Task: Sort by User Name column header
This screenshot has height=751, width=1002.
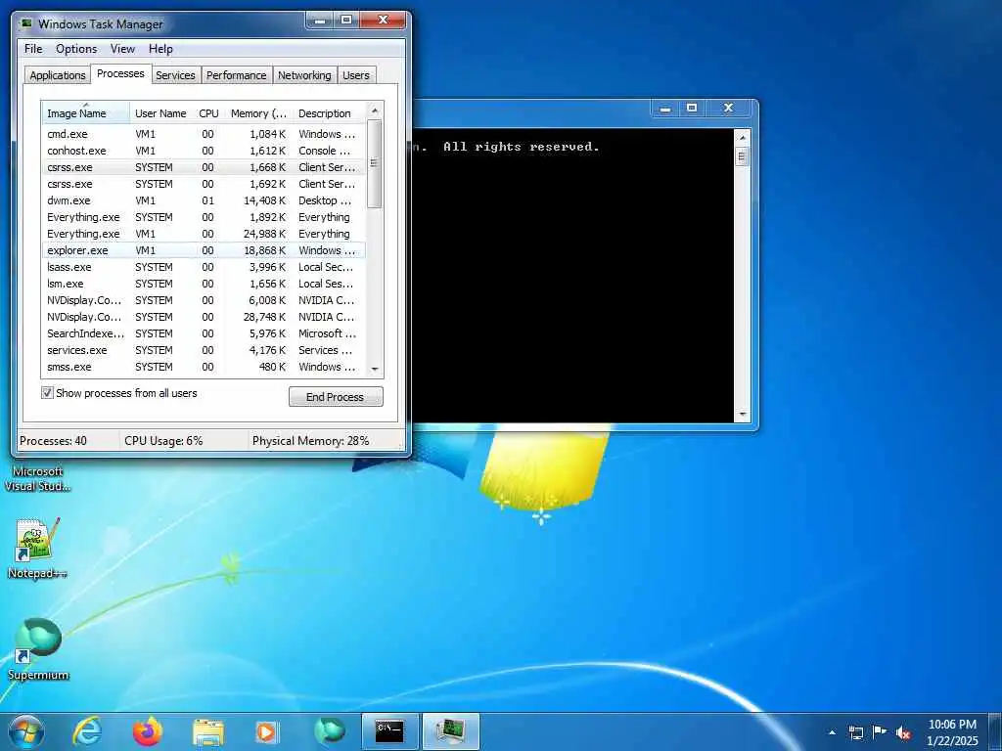Action: 161,113
